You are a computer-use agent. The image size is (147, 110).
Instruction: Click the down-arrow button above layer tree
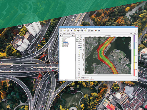(x=60, y=36)
